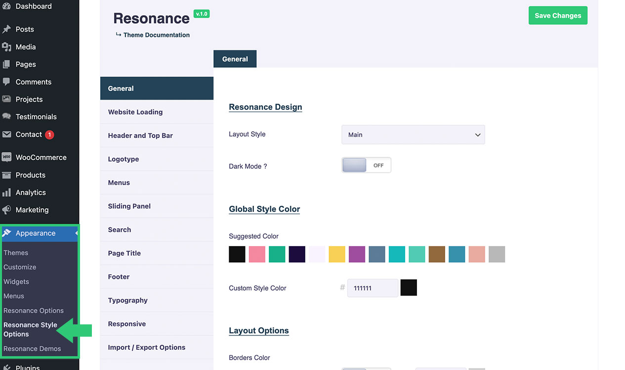Open the Theme Documentation link
625x370 pixels.
pyautogui.click(x=156, y=35)
